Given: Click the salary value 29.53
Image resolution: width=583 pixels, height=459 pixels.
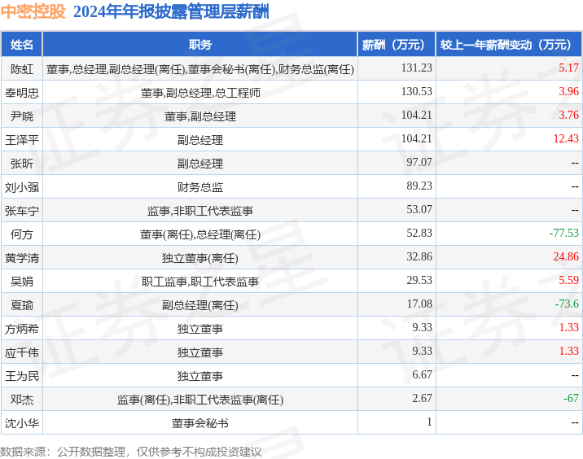Looking at the screenshot, I should (419, 280).
